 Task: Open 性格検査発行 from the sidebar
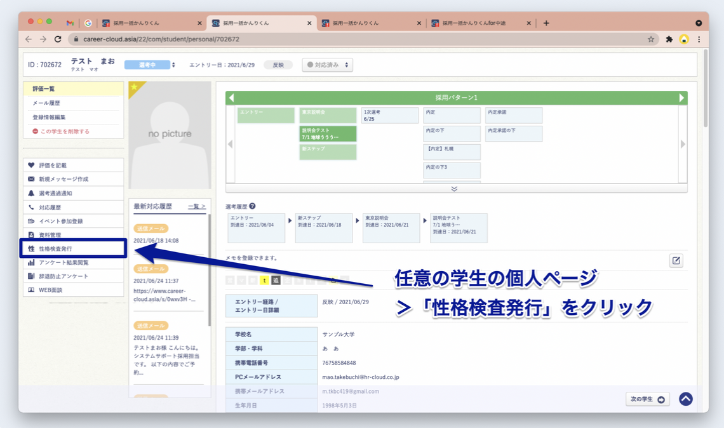[55, 249]
